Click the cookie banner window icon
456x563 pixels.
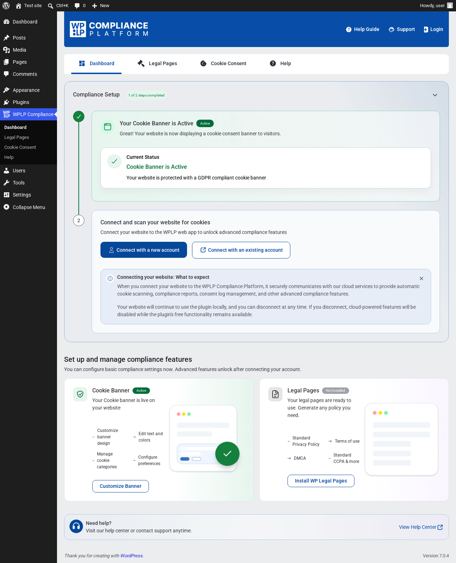point(108,127)
